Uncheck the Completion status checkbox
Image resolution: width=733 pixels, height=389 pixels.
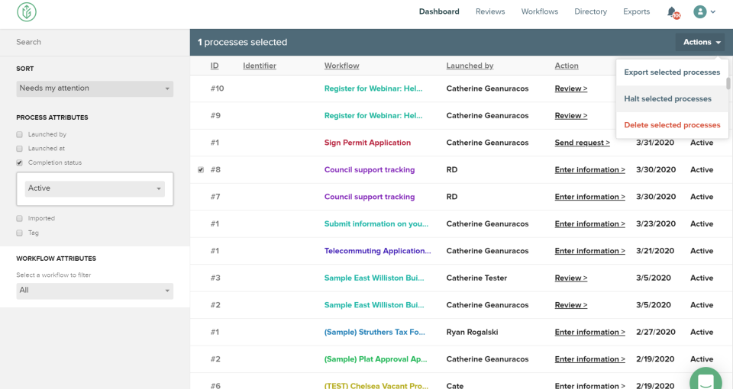(19, 162)
